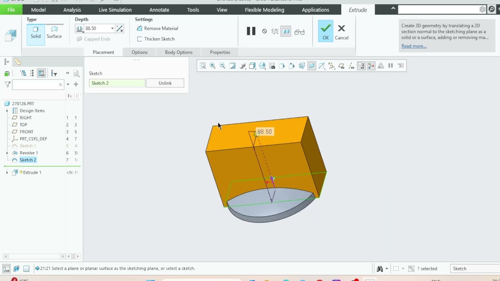Open Options tab
Image resolution: width=500 pixels, height=281 pixels.
pyautogui.click(x=139, y=52)
